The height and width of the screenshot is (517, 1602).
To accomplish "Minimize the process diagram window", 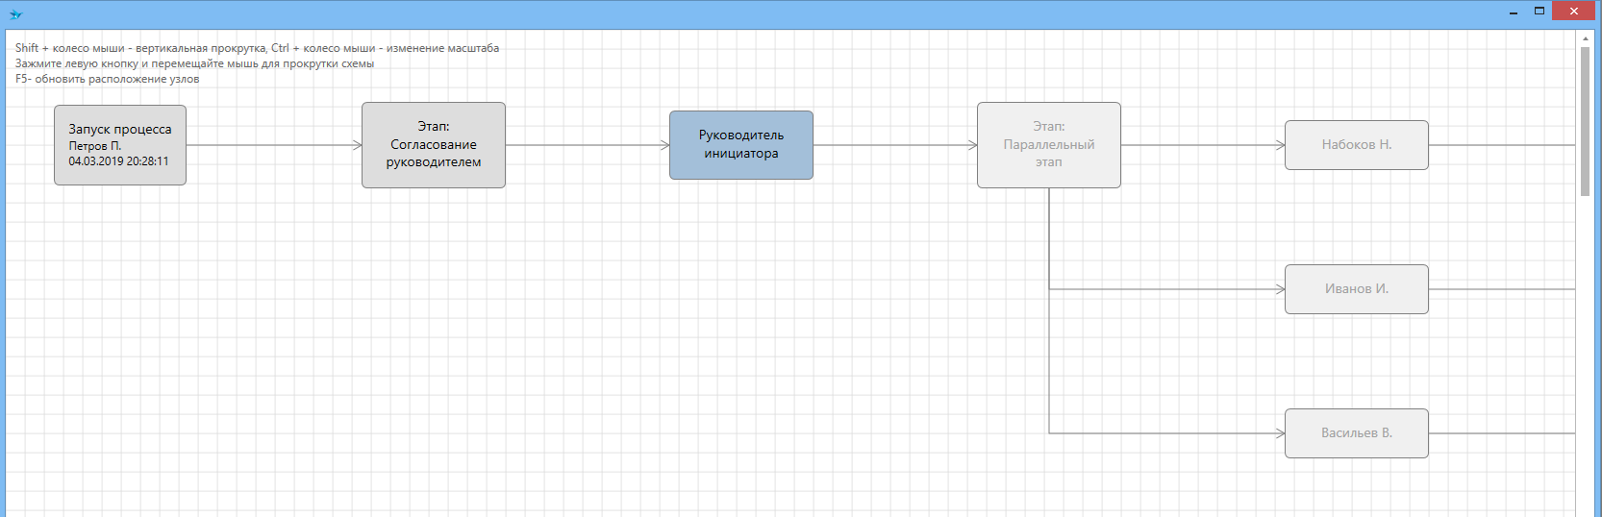I will [1514, 12].
